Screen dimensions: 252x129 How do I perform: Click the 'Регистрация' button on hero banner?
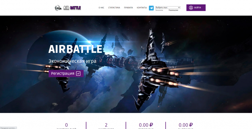(66, 73)
